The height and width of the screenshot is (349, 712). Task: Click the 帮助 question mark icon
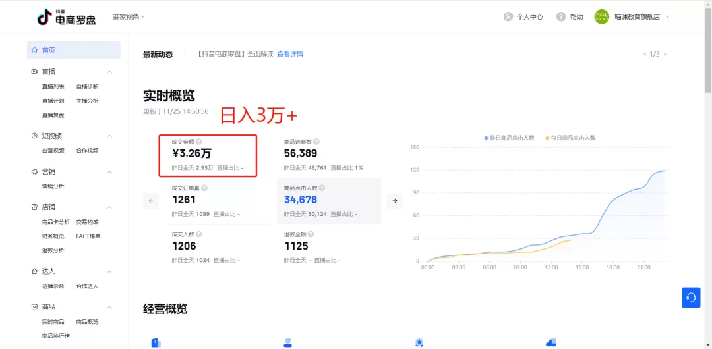561,17
